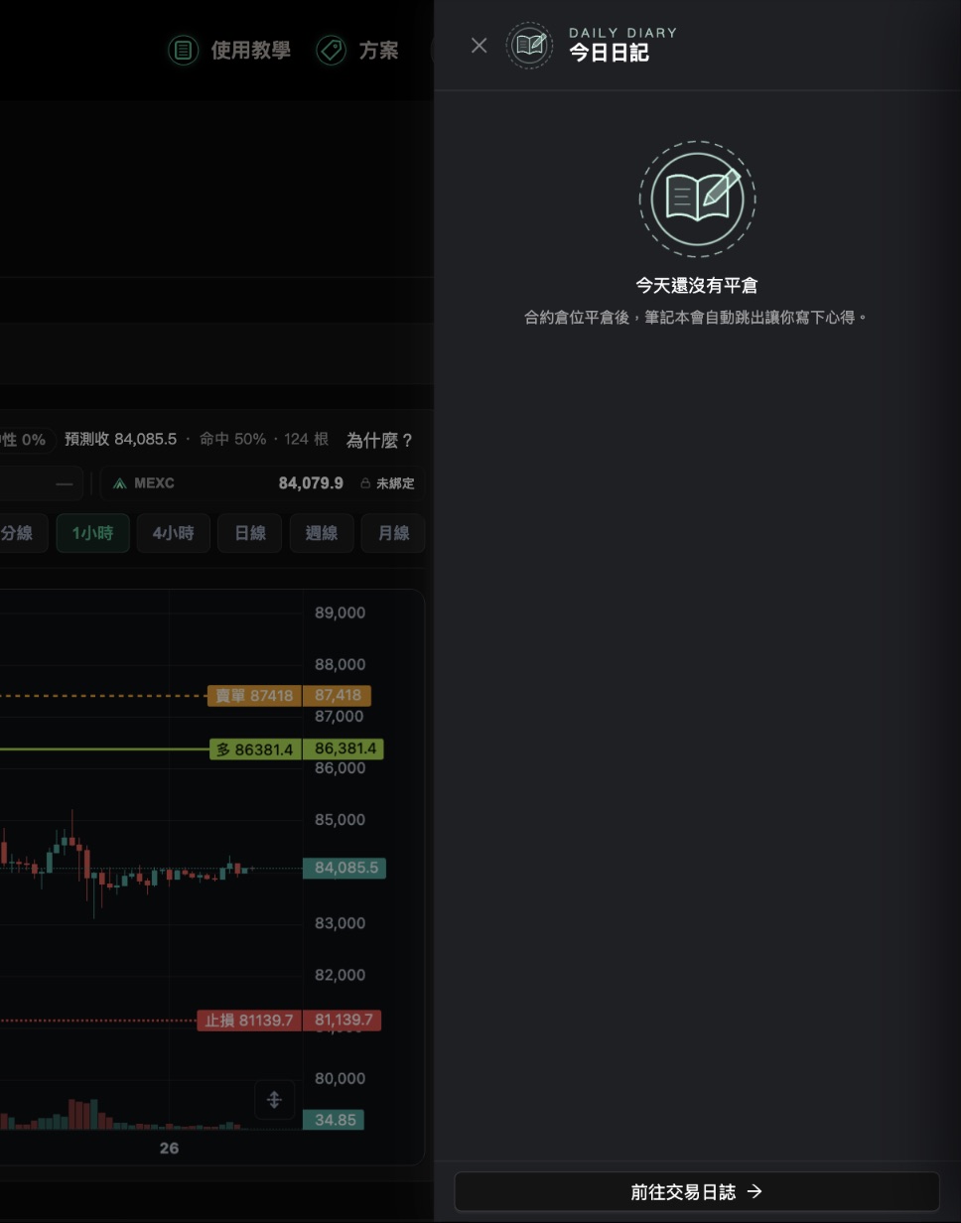Click the 34.85 volume value tag

point(334,1120)
